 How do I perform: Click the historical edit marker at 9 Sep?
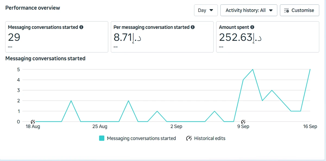tap(243, 122)
